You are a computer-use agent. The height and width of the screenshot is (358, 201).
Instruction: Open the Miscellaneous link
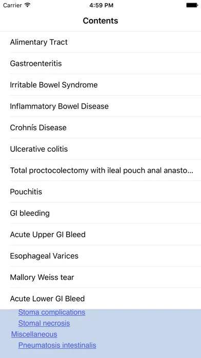point(34,334)
